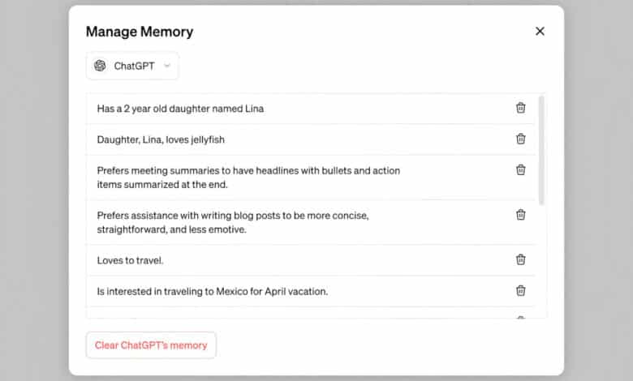
Task: Delete the 'Lina loves jellyfish' memory
Action: click(x=520, y=139)
